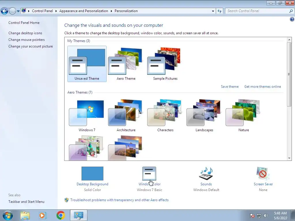This screenshot has height=221, width=295.
Task: Click Control Panel in the breadcrumb
Action: [42, 11]
